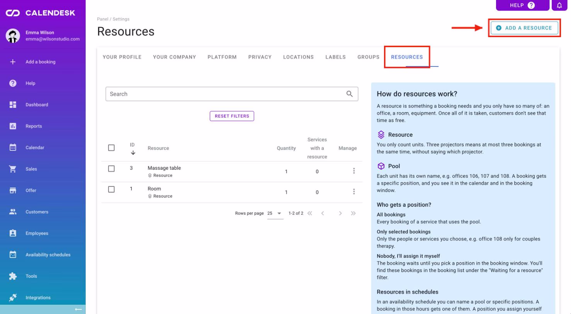Image resolution: width=571 pixels, height=314 pixels.
Task: Open the Calendar sidebar icon
Action: point(13,147)
